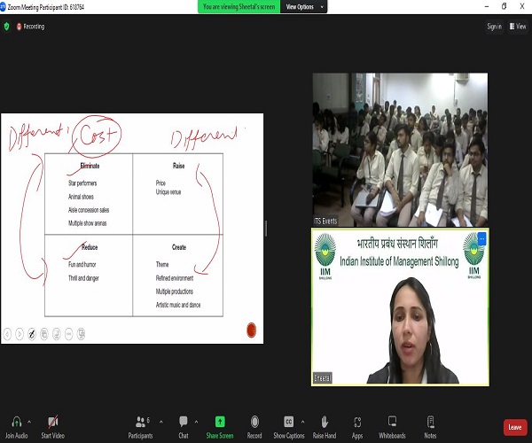Screen dimensions: 532x443
Task: Click the three-dot menu on Sheetal's video tile
Action: click(481, 238)
